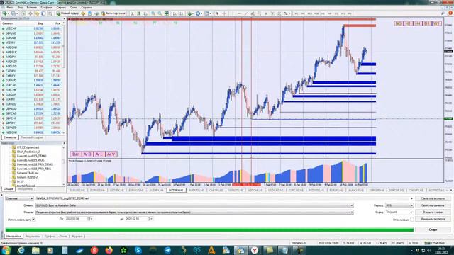Image resolution: width=454 pixels, height=255 pixels.
Task: Click the pink Bar button on chart
Action: pos(76,154)
